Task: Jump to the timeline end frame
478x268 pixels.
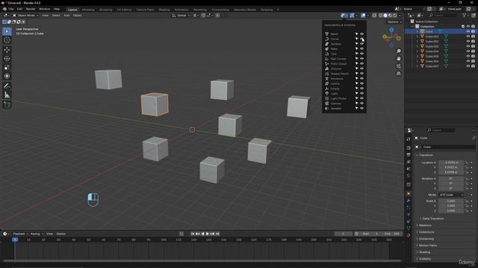Action: click(x=217, y=234)
